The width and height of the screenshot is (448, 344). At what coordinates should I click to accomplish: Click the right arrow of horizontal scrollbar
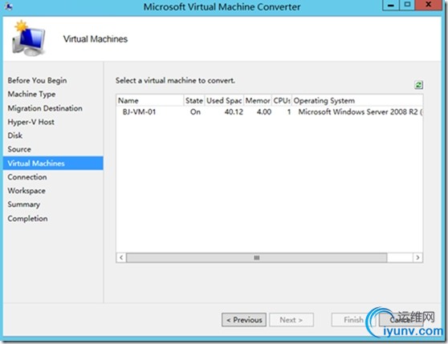[417, 257]
